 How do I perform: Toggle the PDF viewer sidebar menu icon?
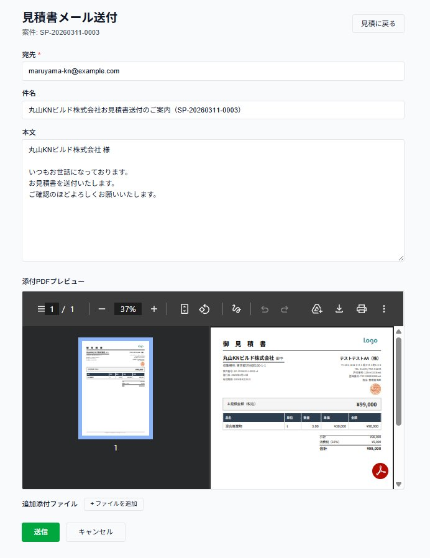click(x=41, y=309)
